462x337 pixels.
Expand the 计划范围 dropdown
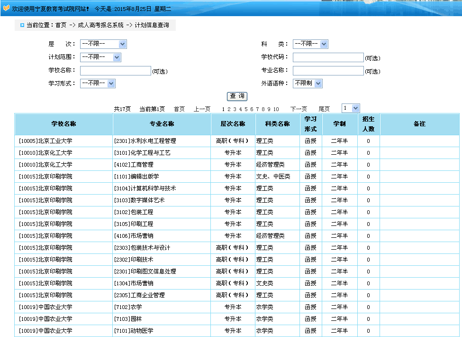point(100,57)
